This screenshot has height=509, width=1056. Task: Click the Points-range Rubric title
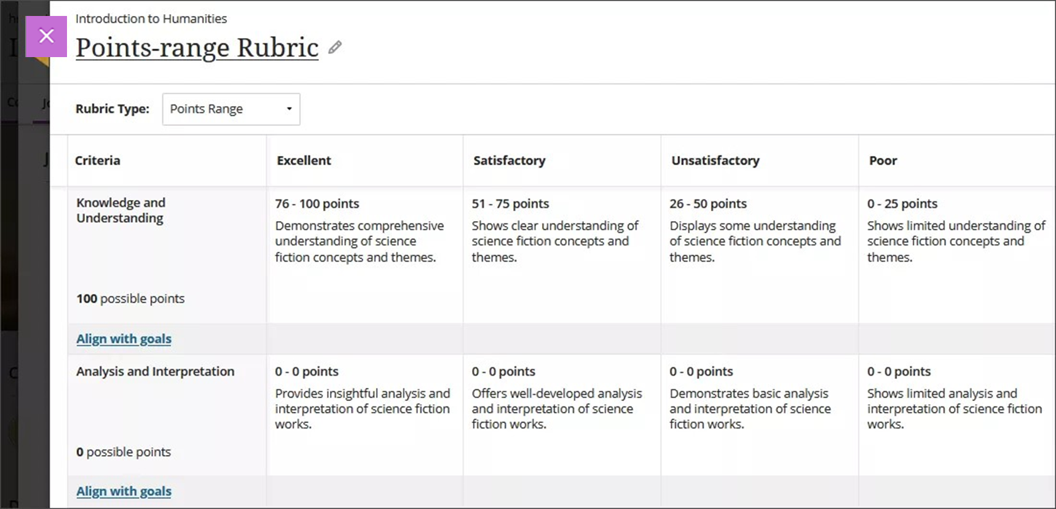click(x=196, y=47)
